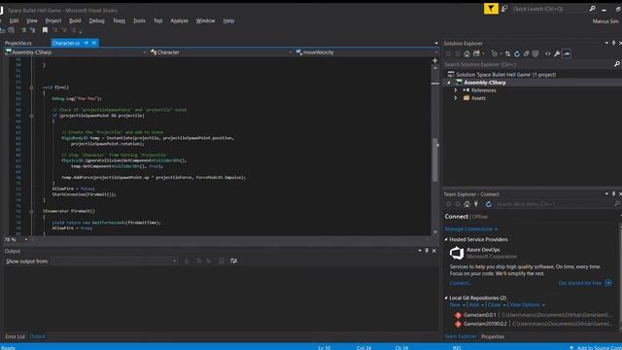Refresh the Solution Explorer tree
This screenshot has width=622, height=350.
tap(517, 53)
